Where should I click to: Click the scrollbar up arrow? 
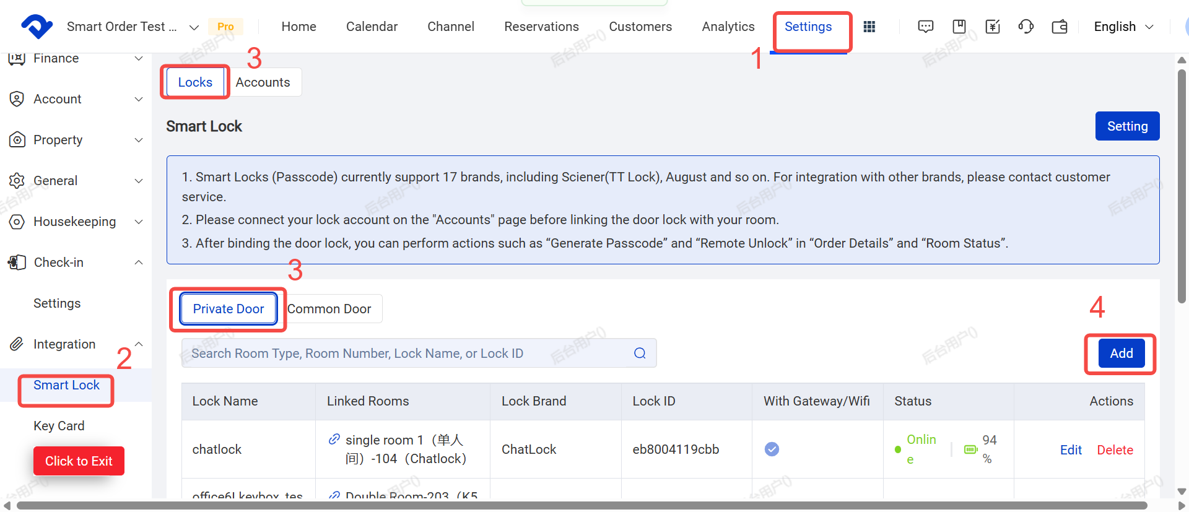click(x=1182, y=60)
